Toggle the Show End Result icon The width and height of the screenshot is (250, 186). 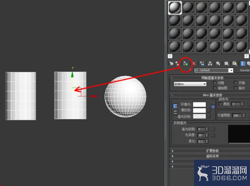click(x=243, y=64)
